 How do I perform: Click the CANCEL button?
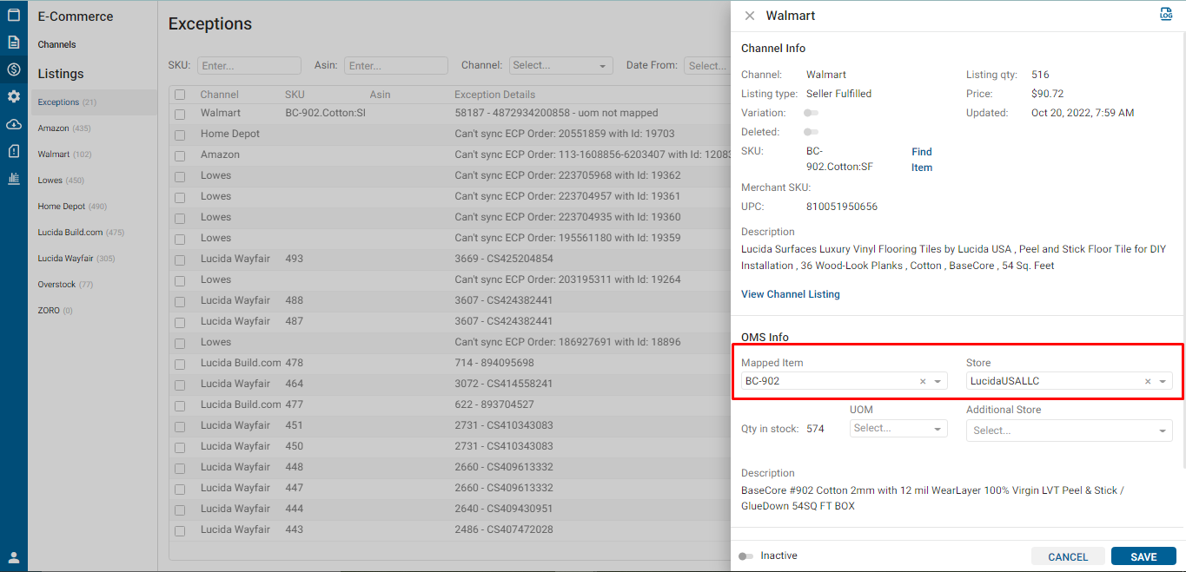(1068, 556)
